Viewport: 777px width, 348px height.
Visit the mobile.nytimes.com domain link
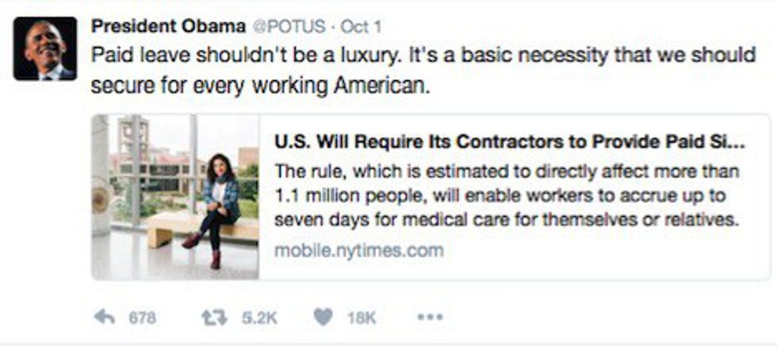(358, 251)
